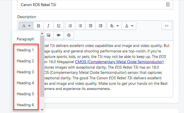184x113 pixels.
Task: Insert a bulleted list
Action: (x=70, y=26)
